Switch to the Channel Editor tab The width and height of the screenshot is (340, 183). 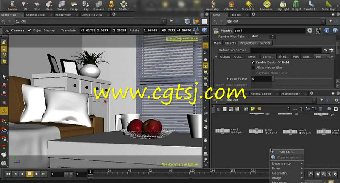click(x=36, y=15)
